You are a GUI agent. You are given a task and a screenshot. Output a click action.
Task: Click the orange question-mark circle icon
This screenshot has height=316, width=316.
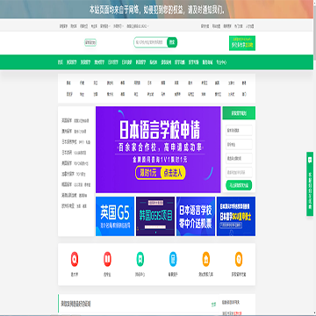tap(239, 259)
